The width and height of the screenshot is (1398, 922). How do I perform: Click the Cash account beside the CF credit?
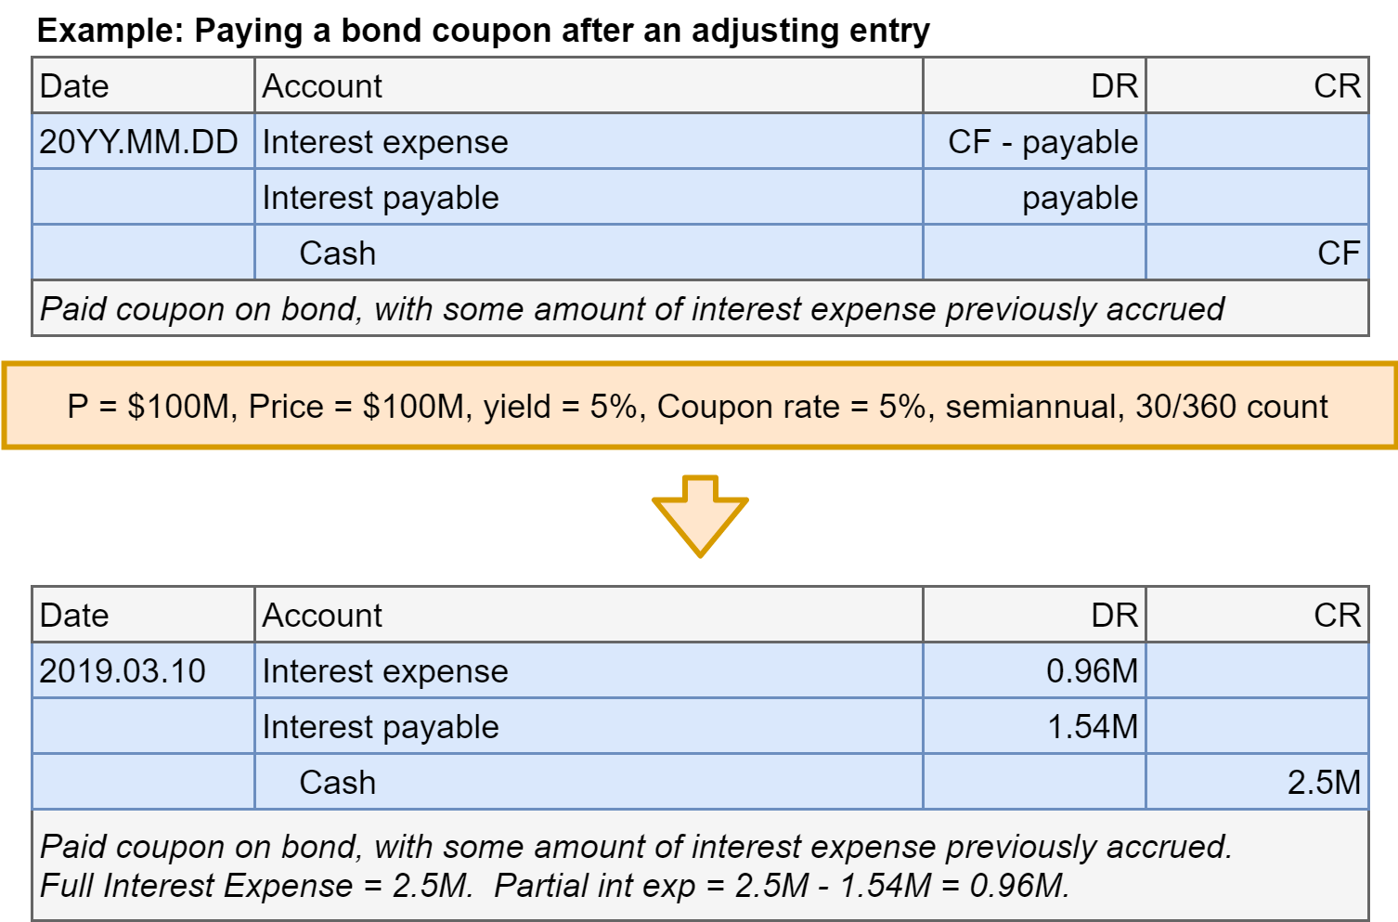click(338, 253)
